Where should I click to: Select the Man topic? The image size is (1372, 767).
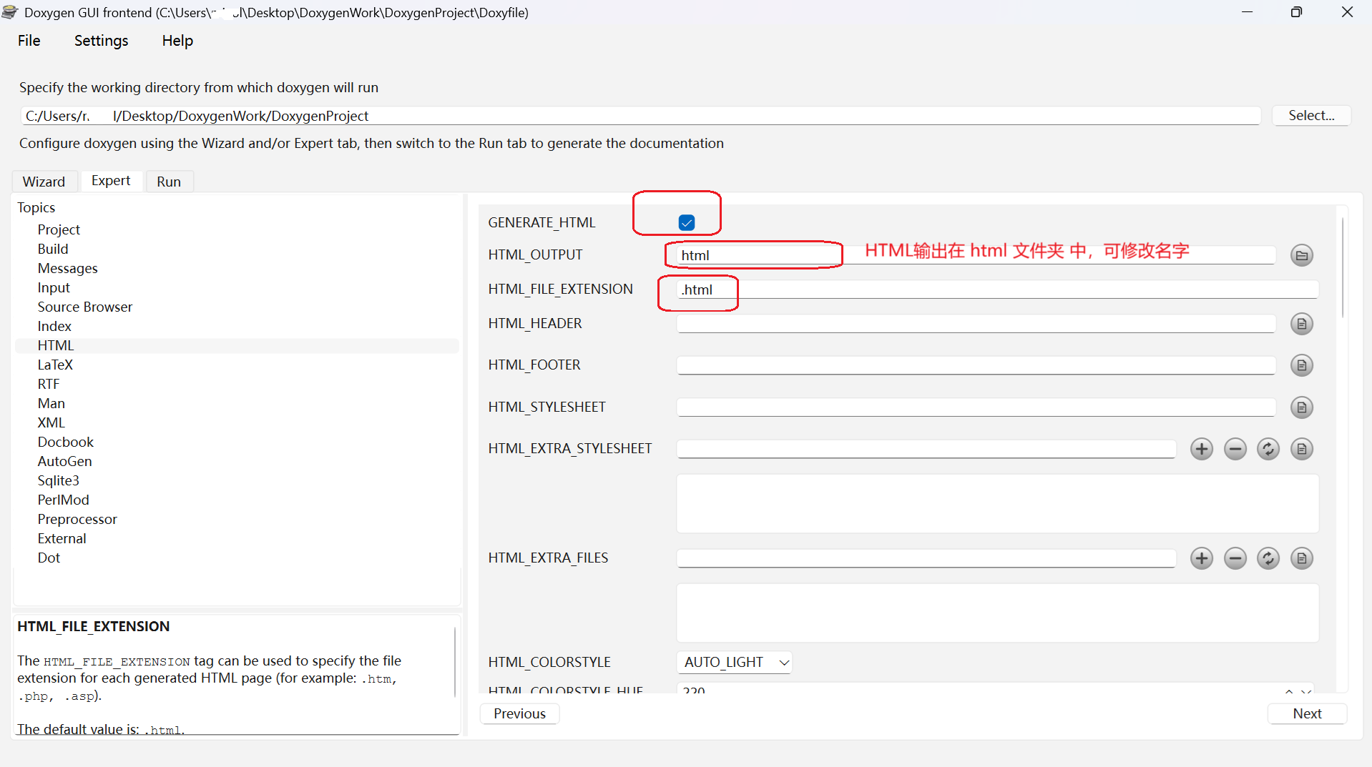click(x=51, y=403)
